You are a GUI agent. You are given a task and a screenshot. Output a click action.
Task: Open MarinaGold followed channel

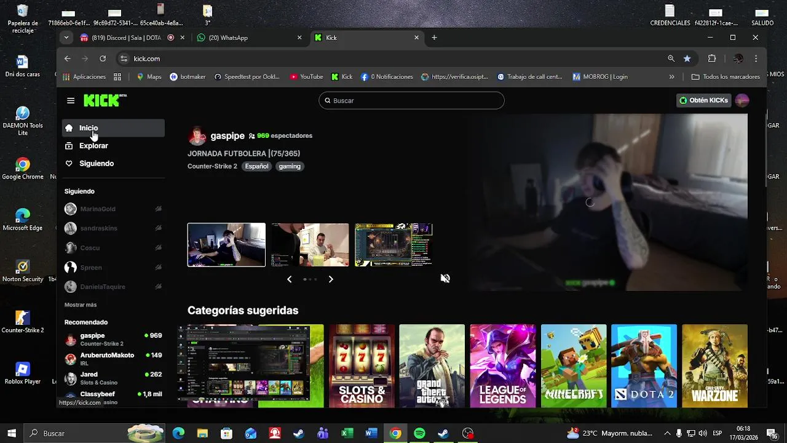click(113, 209)
